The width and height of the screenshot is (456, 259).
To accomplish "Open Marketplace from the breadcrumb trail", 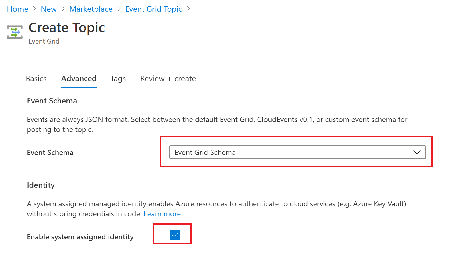I will (x=91, y=9).
